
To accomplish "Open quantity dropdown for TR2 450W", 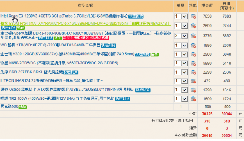I will click(x=181, y=99).
